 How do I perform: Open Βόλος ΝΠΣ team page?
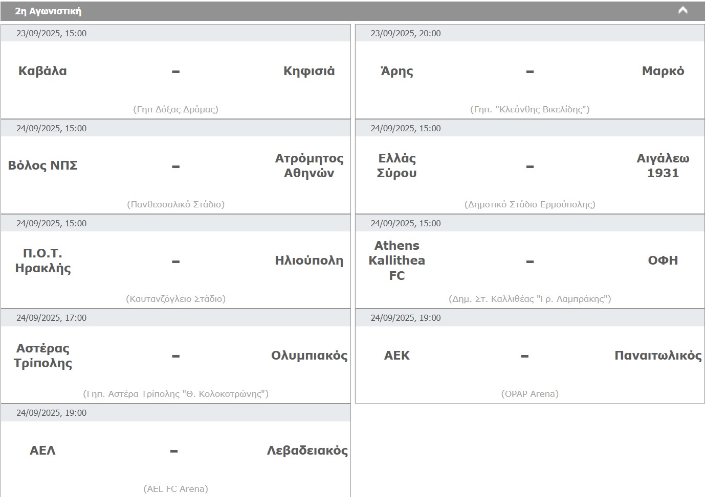click(43, 165)
